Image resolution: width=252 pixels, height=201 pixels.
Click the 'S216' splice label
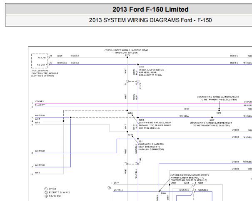pos(219,113)
